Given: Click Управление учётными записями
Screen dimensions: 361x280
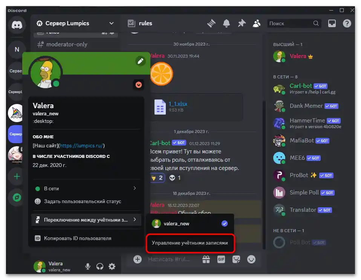Looking at the screenshot, I should 190,243.
